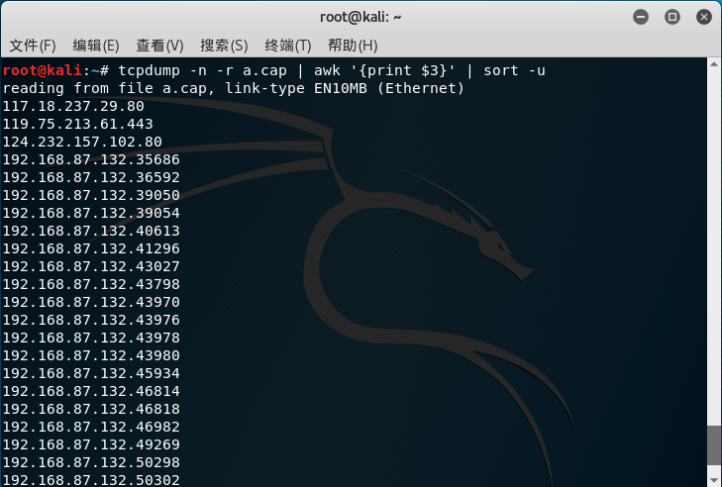Close the root@kali terminal window

point(704,18)
